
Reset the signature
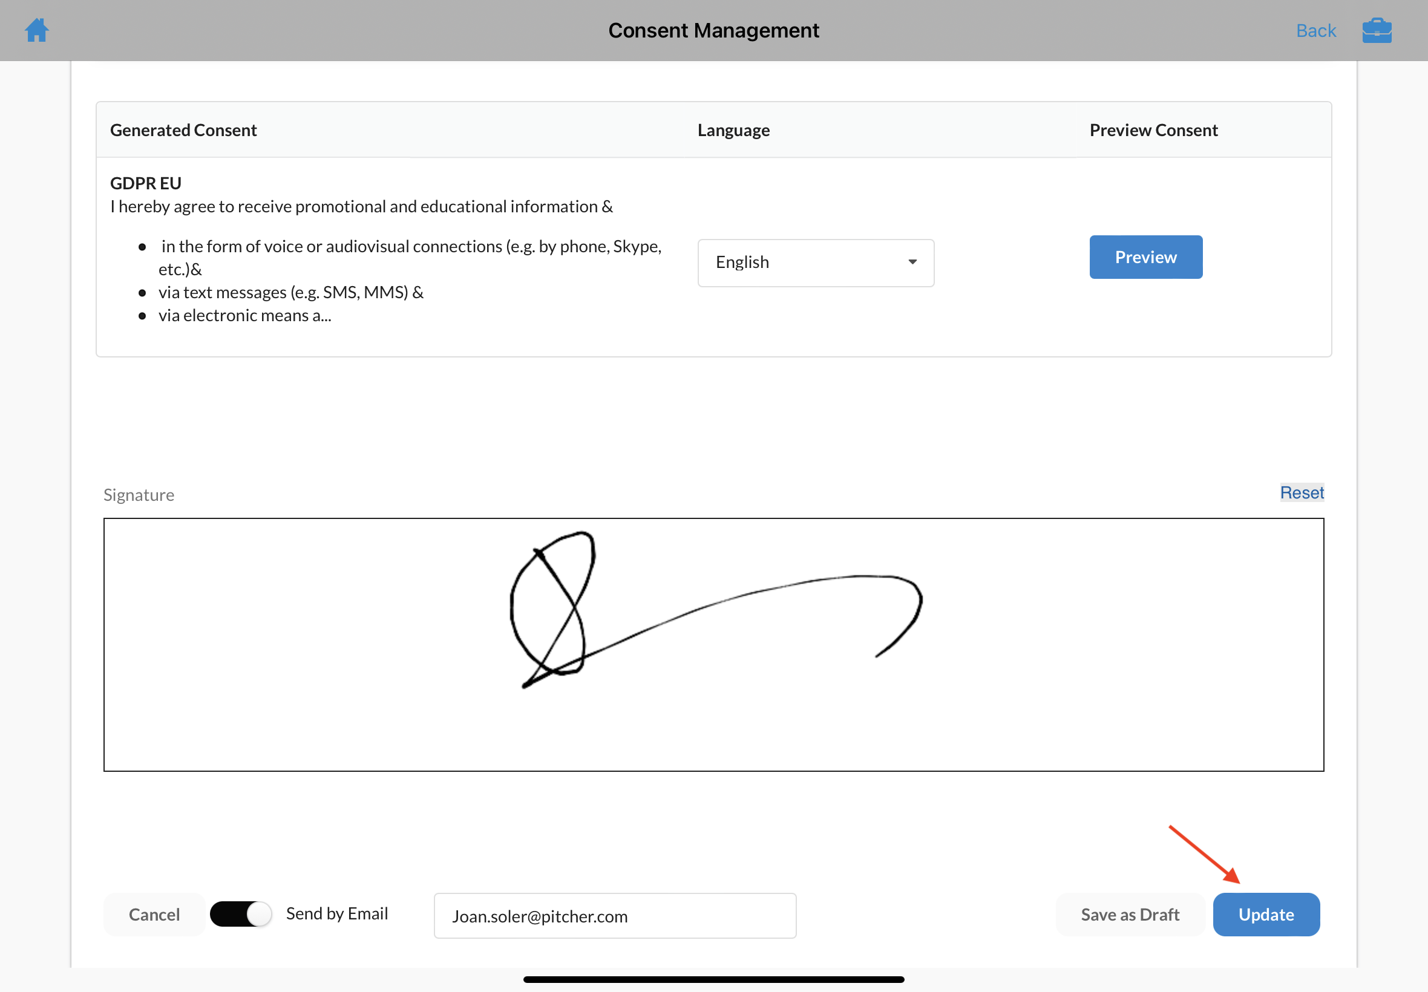(1301, 493)
